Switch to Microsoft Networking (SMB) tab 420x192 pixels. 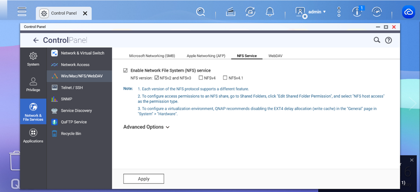(x=152, y=56)
